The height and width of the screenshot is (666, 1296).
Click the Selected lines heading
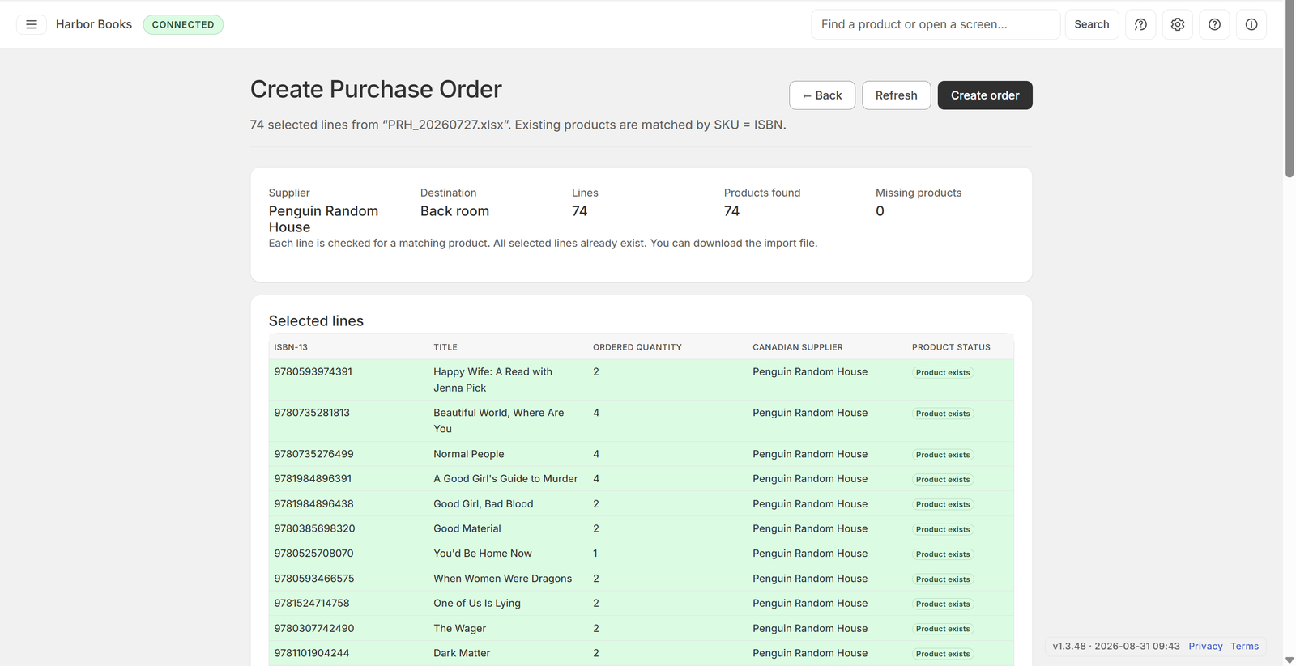(x=316, y=321)
